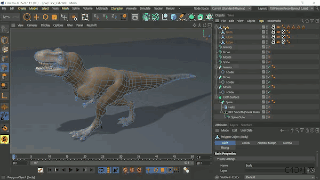Select the Live Selection tool
This screenshot has width=320, height=180.
point(27,17)
